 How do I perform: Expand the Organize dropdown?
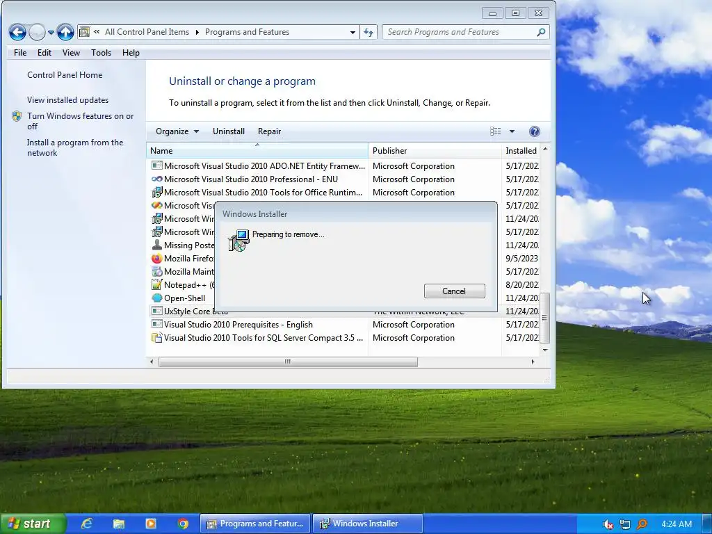point(177,131)
